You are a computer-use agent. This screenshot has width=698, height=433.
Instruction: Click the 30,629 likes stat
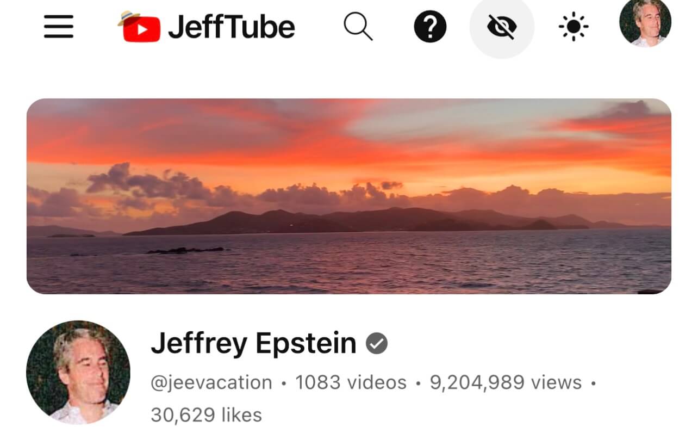point(207,415)
